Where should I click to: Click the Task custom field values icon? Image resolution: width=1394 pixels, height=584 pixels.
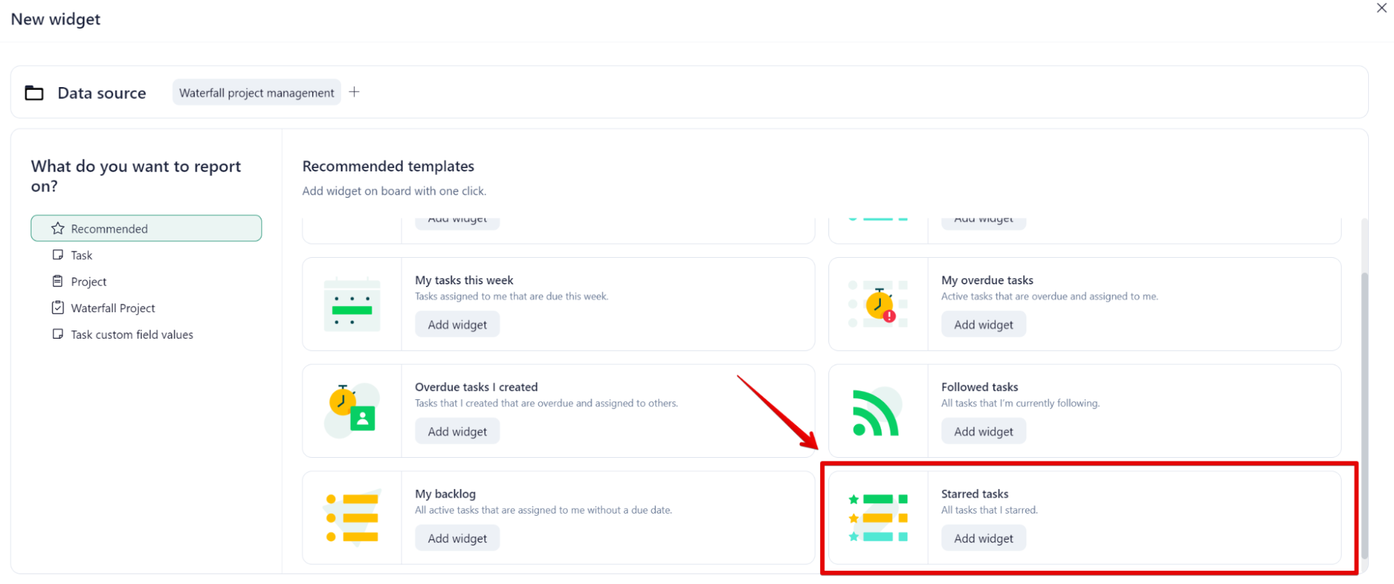pos(58,334)
